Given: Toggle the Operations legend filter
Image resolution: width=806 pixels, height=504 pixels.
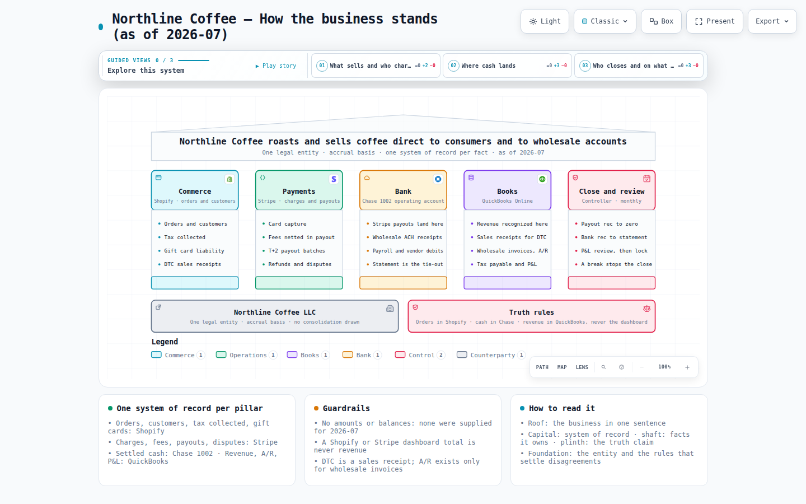Looking at the screenshot, I should pos(246,355).
